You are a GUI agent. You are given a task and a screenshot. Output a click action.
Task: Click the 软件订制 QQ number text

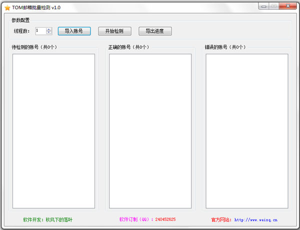point(165,219)
